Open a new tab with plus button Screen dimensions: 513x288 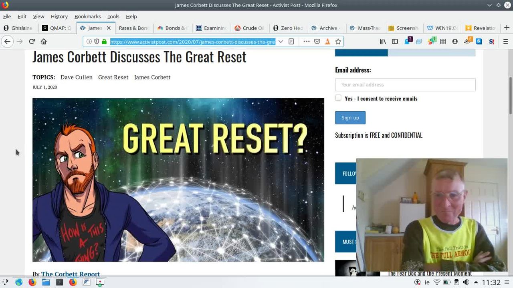[507, 28]
